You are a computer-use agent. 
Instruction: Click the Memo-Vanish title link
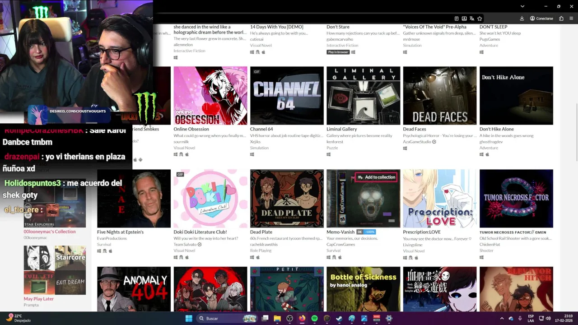pyautogui.click(x=340, y=232)
